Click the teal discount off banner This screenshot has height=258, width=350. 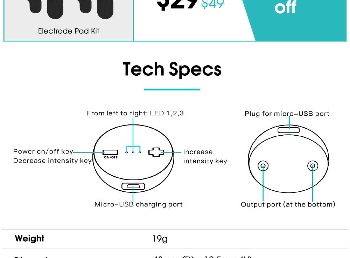pyautogui.click(x=294, y=20)
